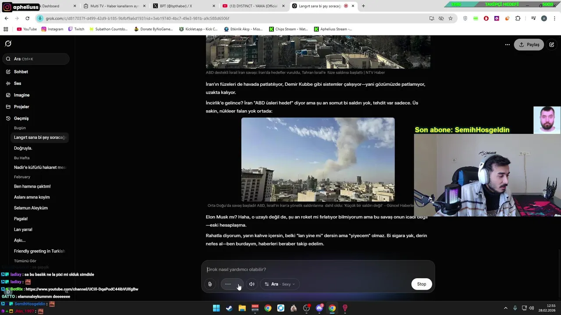Switch to the Multi TV browser tab
This screenshot has width=561, height=315.
(x=114, y=6)
